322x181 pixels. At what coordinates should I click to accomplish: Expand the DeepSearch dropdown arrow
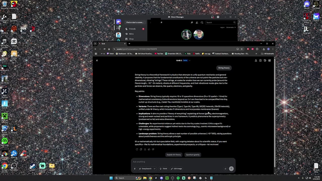154,169
